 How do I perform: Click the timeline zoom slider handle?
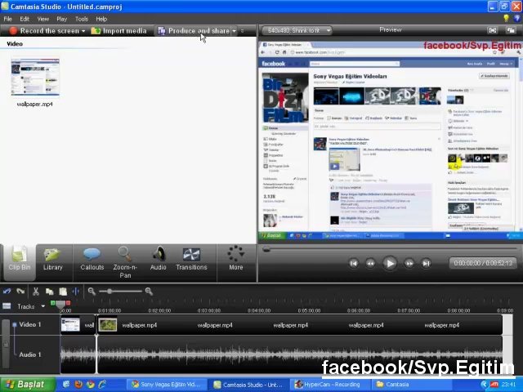pos(110,292)
